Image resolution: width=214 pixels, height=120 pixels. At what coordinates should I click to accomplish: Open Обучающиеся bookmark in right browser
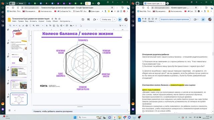(x=159, y=11)
